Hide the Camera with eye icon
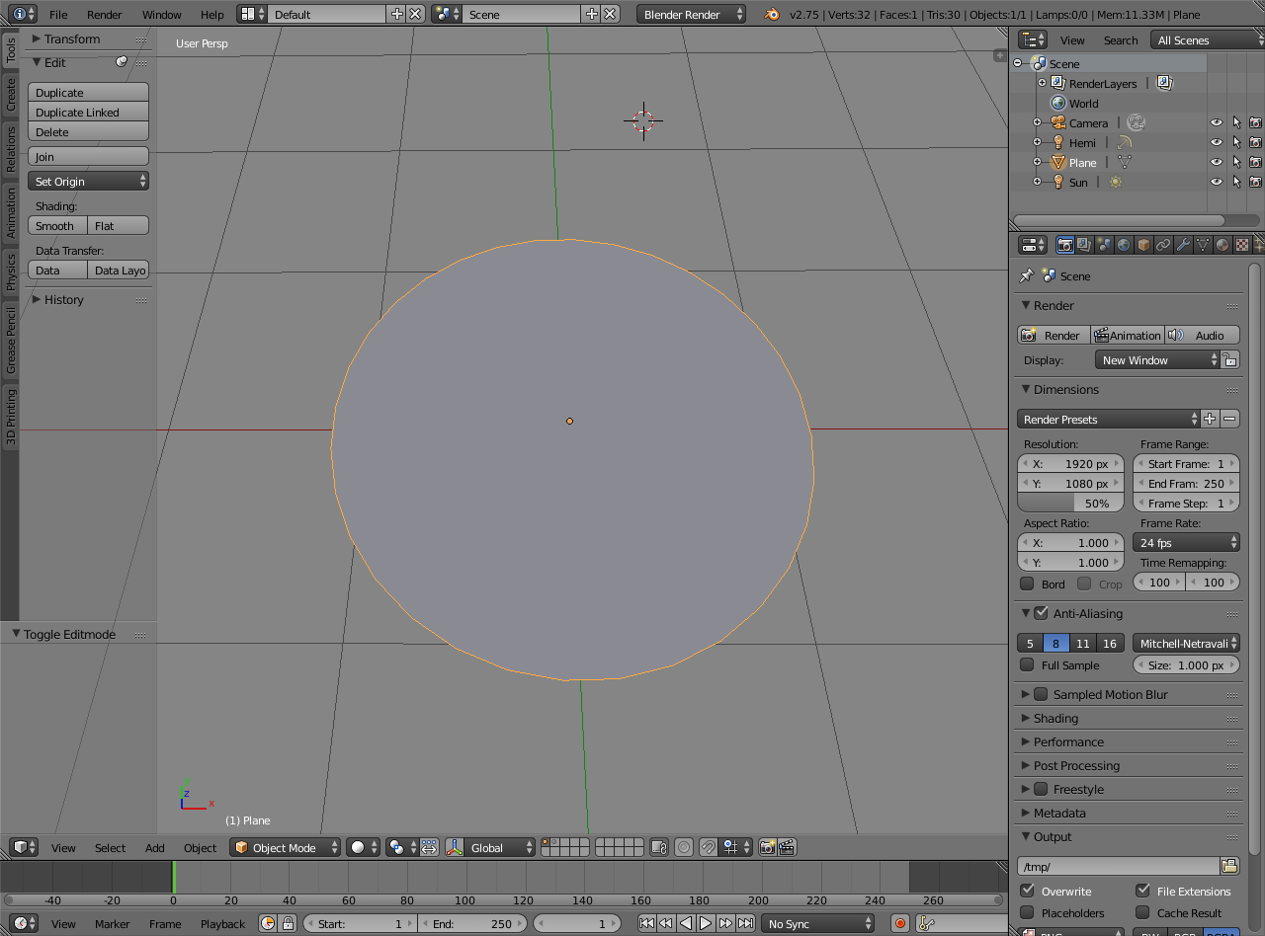This screenshot has width=1265, height=936. click(1217, 122)
